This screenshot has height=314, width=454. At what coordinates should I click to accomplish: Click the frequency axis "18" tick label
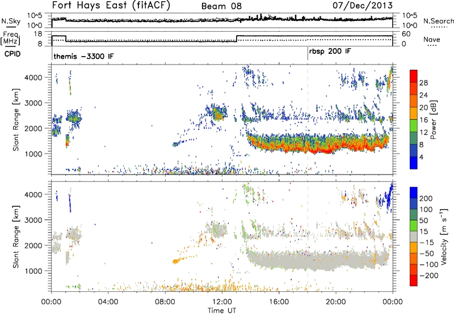point(37,34)
